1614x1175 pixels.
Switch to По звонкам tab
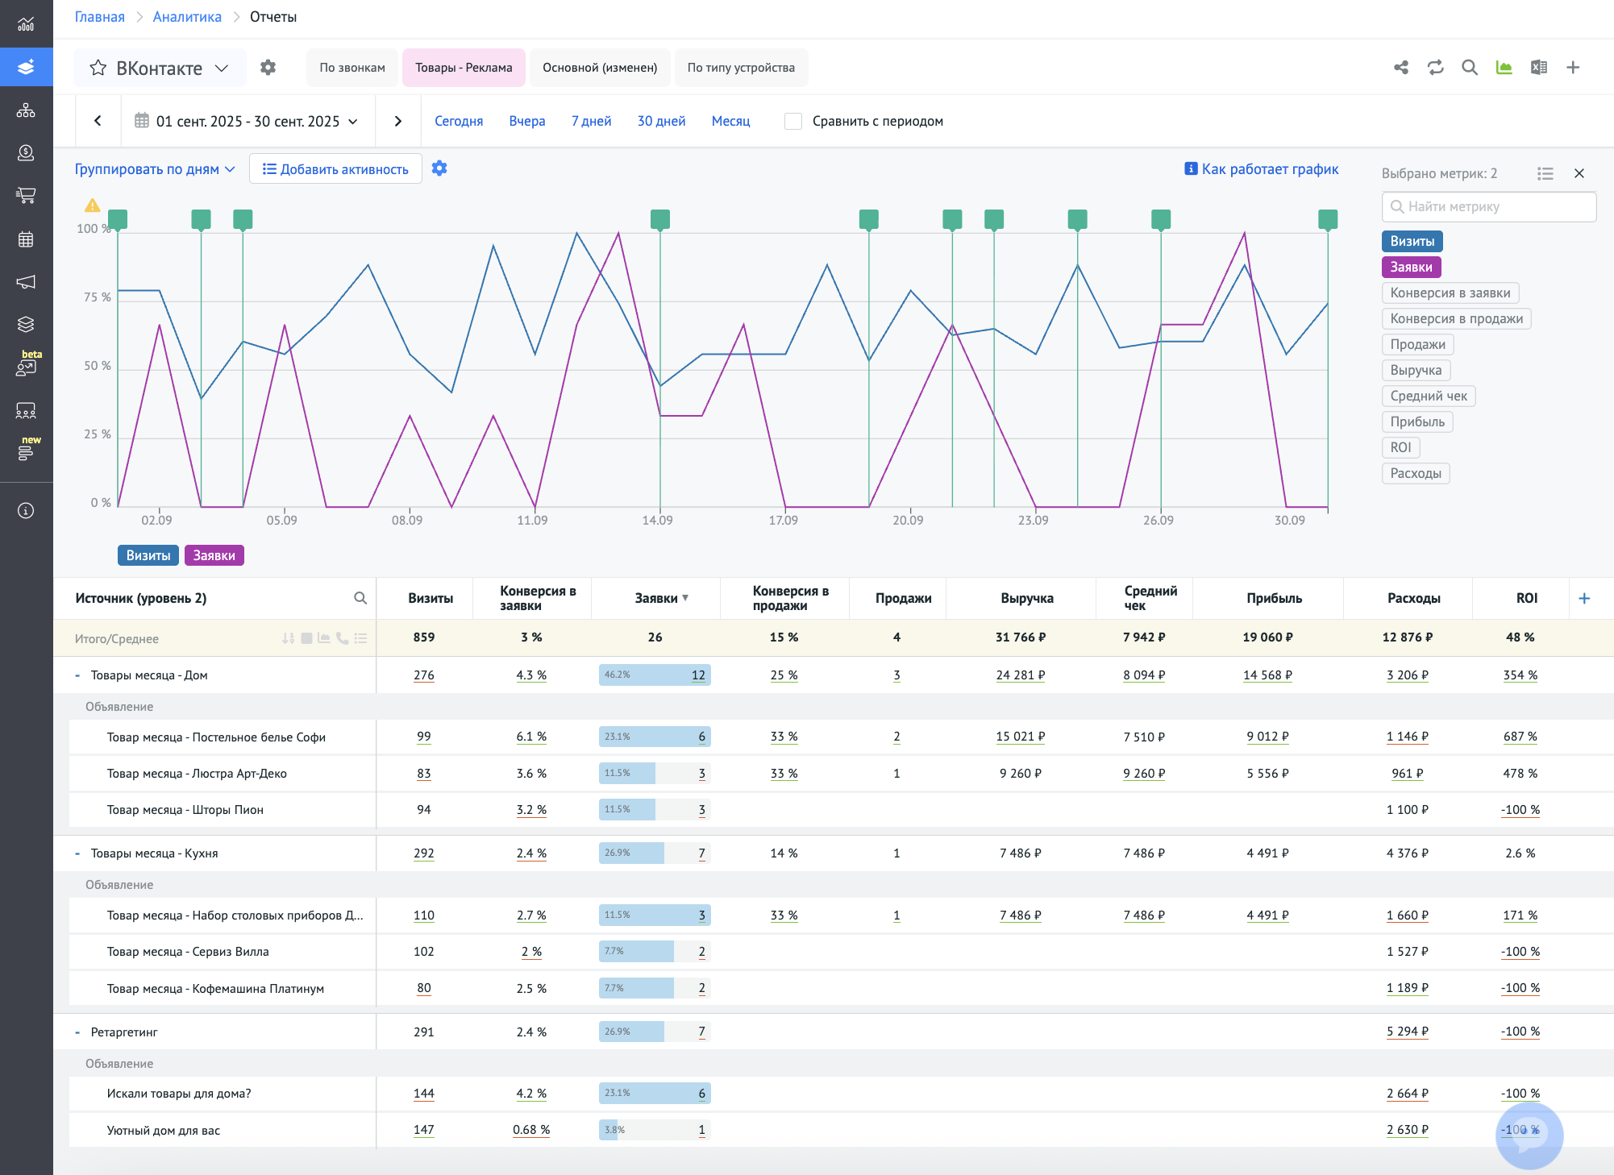point(352,68)
